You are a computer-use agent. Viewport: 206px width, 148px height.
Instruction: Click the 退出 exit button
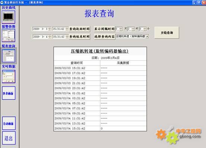(x=9, y=138)
